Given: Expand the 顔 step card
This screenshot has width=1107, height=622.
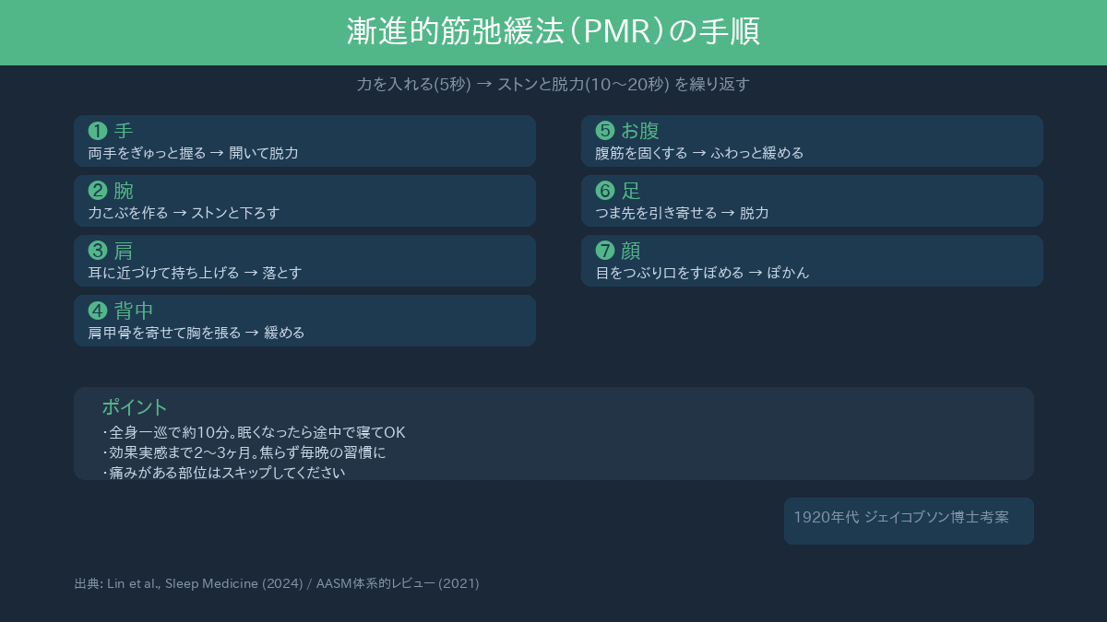Looking at the screenshot, I should (812, 260).
